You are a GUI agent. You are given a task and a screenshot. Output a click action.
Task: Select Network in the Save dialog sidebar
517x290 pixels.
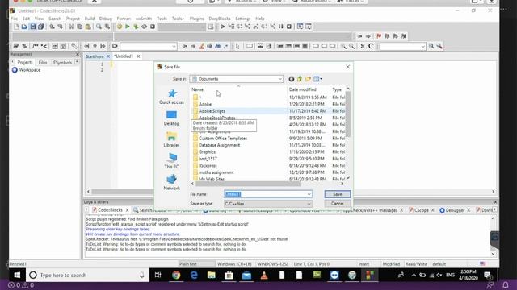click(x=171, y=183)
